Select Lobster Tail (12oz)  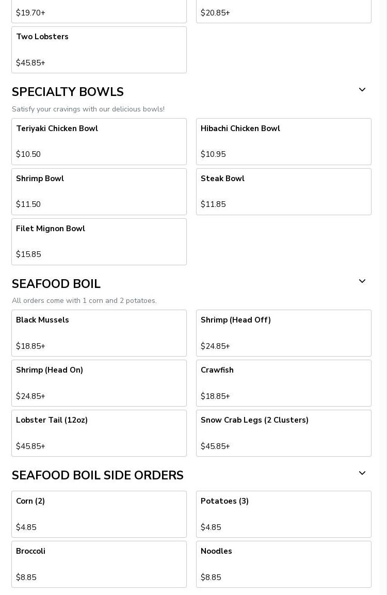click(x=99, y=433)
